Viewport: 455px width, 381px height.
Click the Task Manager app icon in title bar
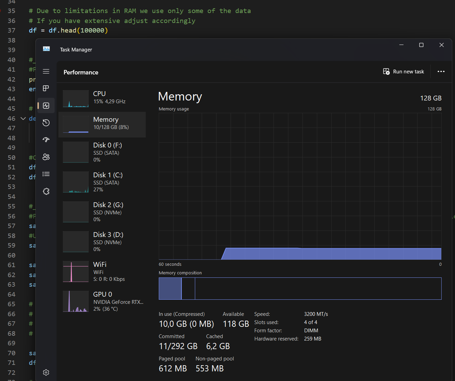46,49
